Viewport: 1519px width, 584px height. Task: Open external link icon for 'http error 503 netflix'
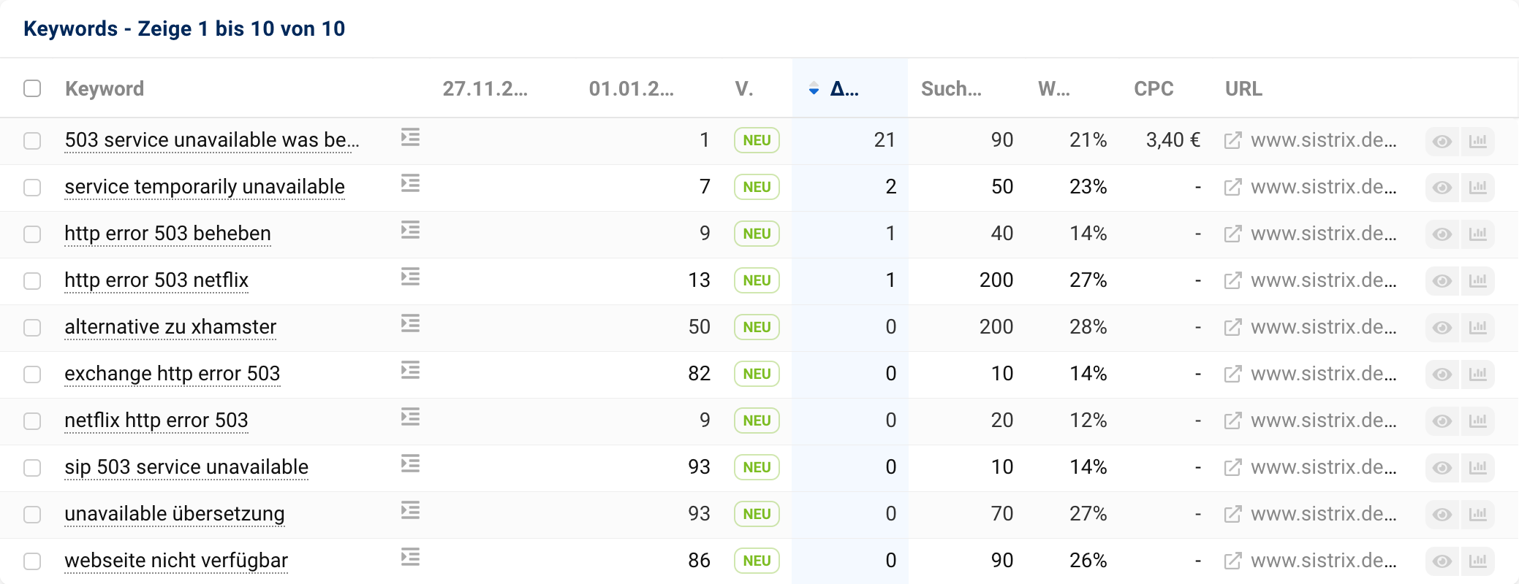coord(1232,280)
